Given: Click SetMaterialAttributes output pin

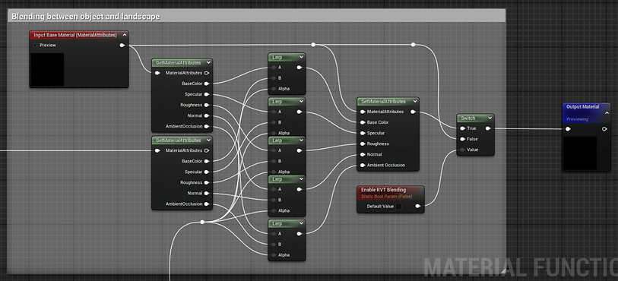Looking at the screenshot, I should (413, 112).
